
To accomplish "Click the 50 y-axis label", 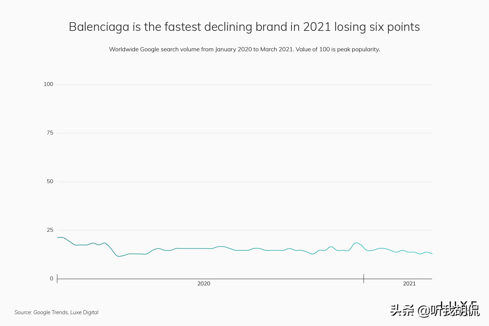I will click(x=50, y=182).
